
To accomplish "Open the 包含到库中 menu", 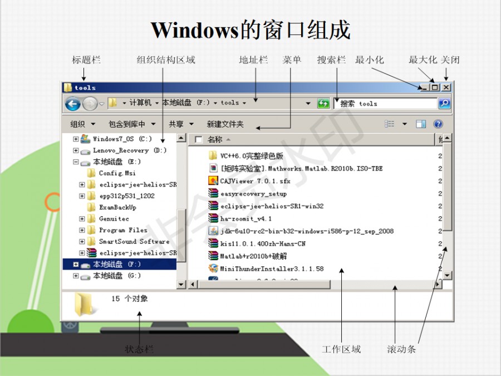I will (131, 124).
